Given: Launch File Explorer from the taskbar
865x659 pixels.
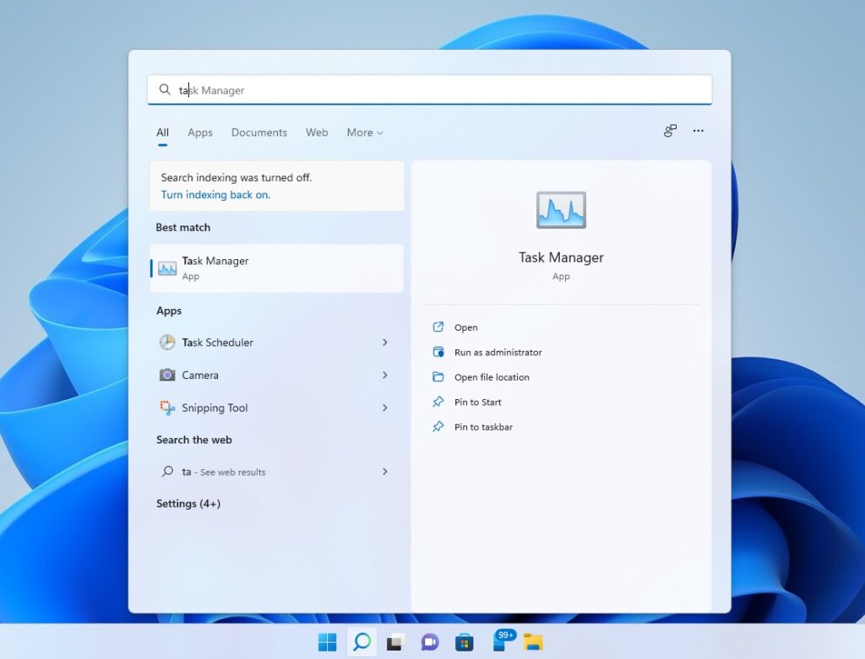Looking at the screenshot, I should 532,641.
